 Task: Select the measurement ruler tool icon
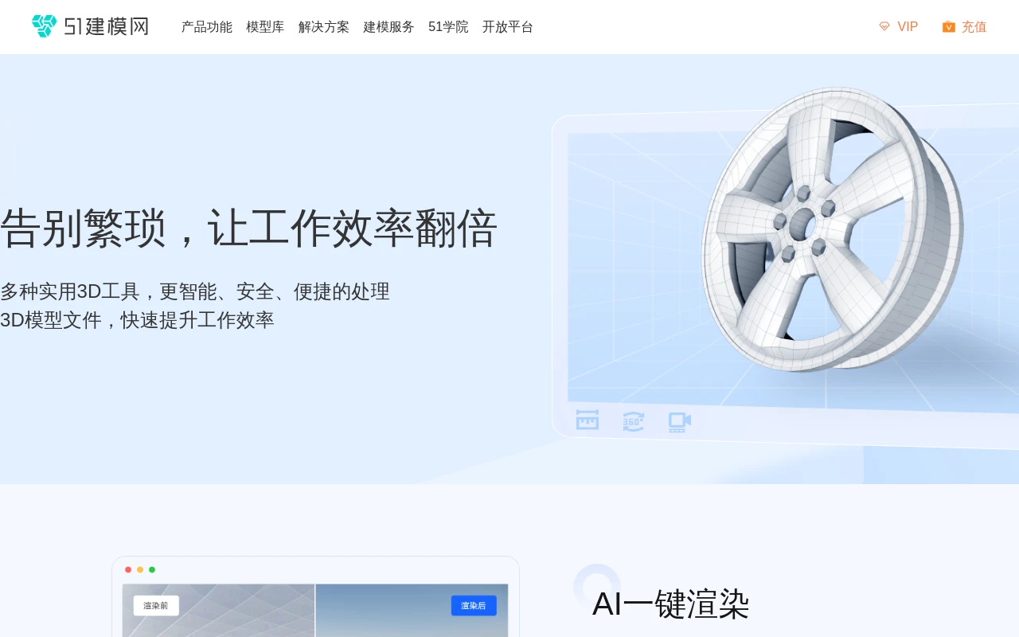(587, 420)
